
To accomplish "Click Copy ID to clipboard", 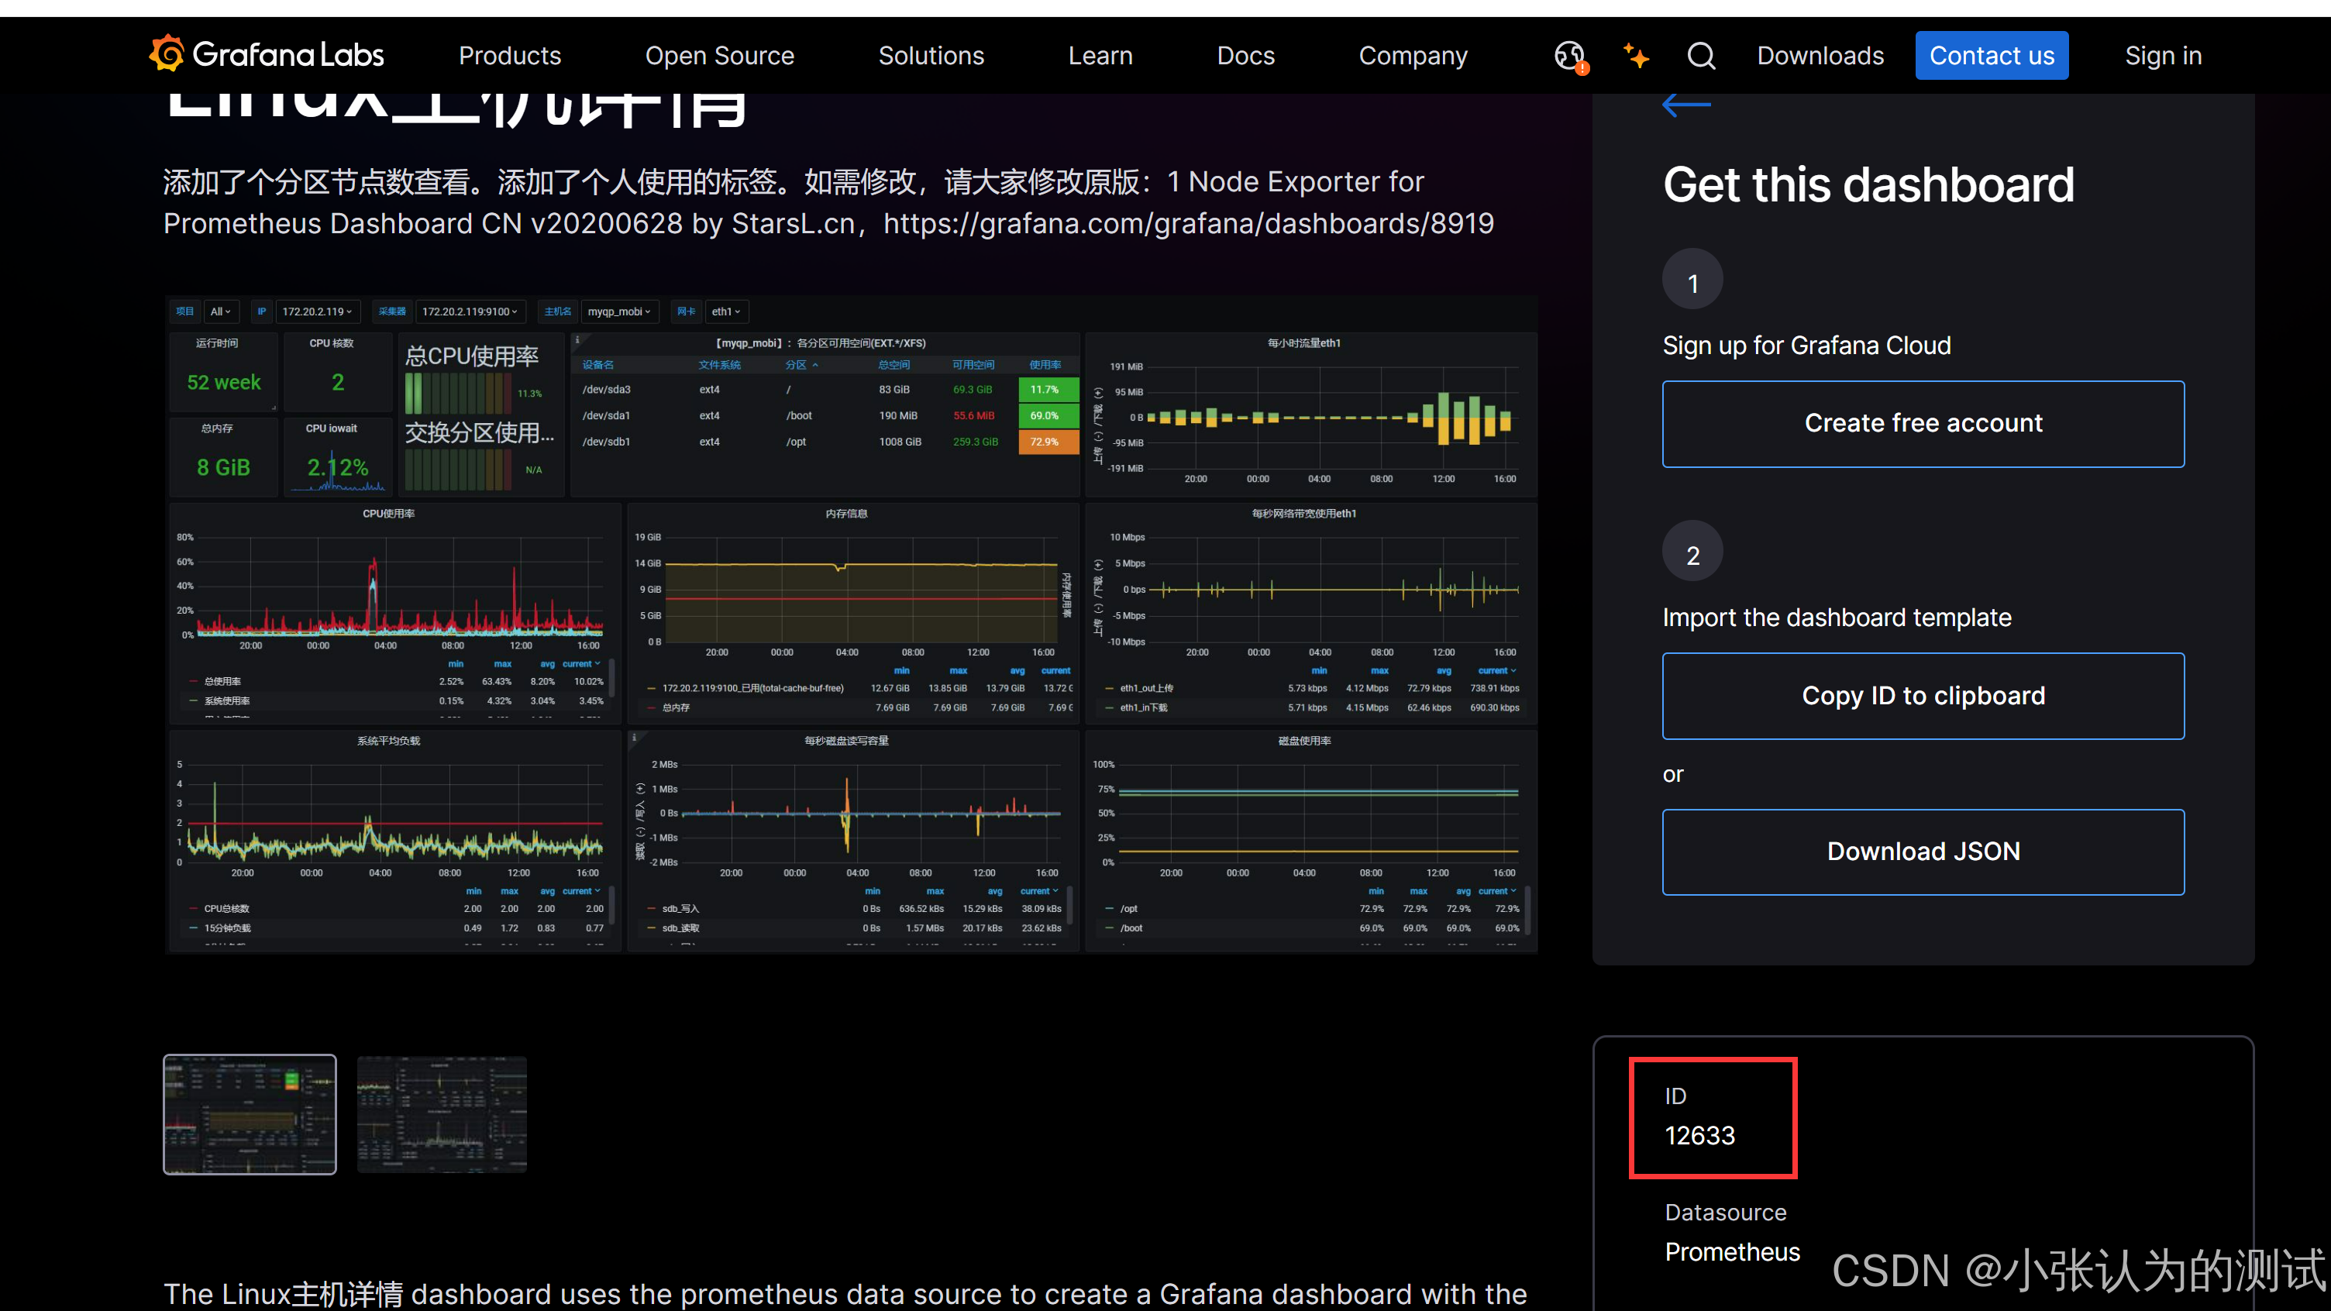I will pyautogui.click(x=1923, y=696).
